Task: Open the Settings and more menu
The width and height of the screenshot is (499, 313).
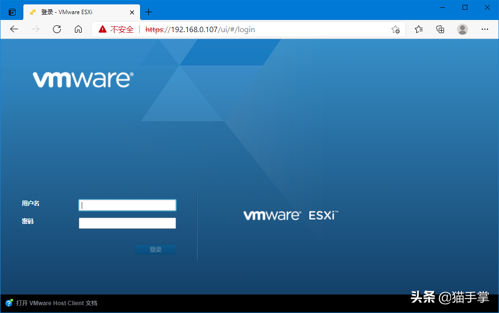Action: coord(485,29)
